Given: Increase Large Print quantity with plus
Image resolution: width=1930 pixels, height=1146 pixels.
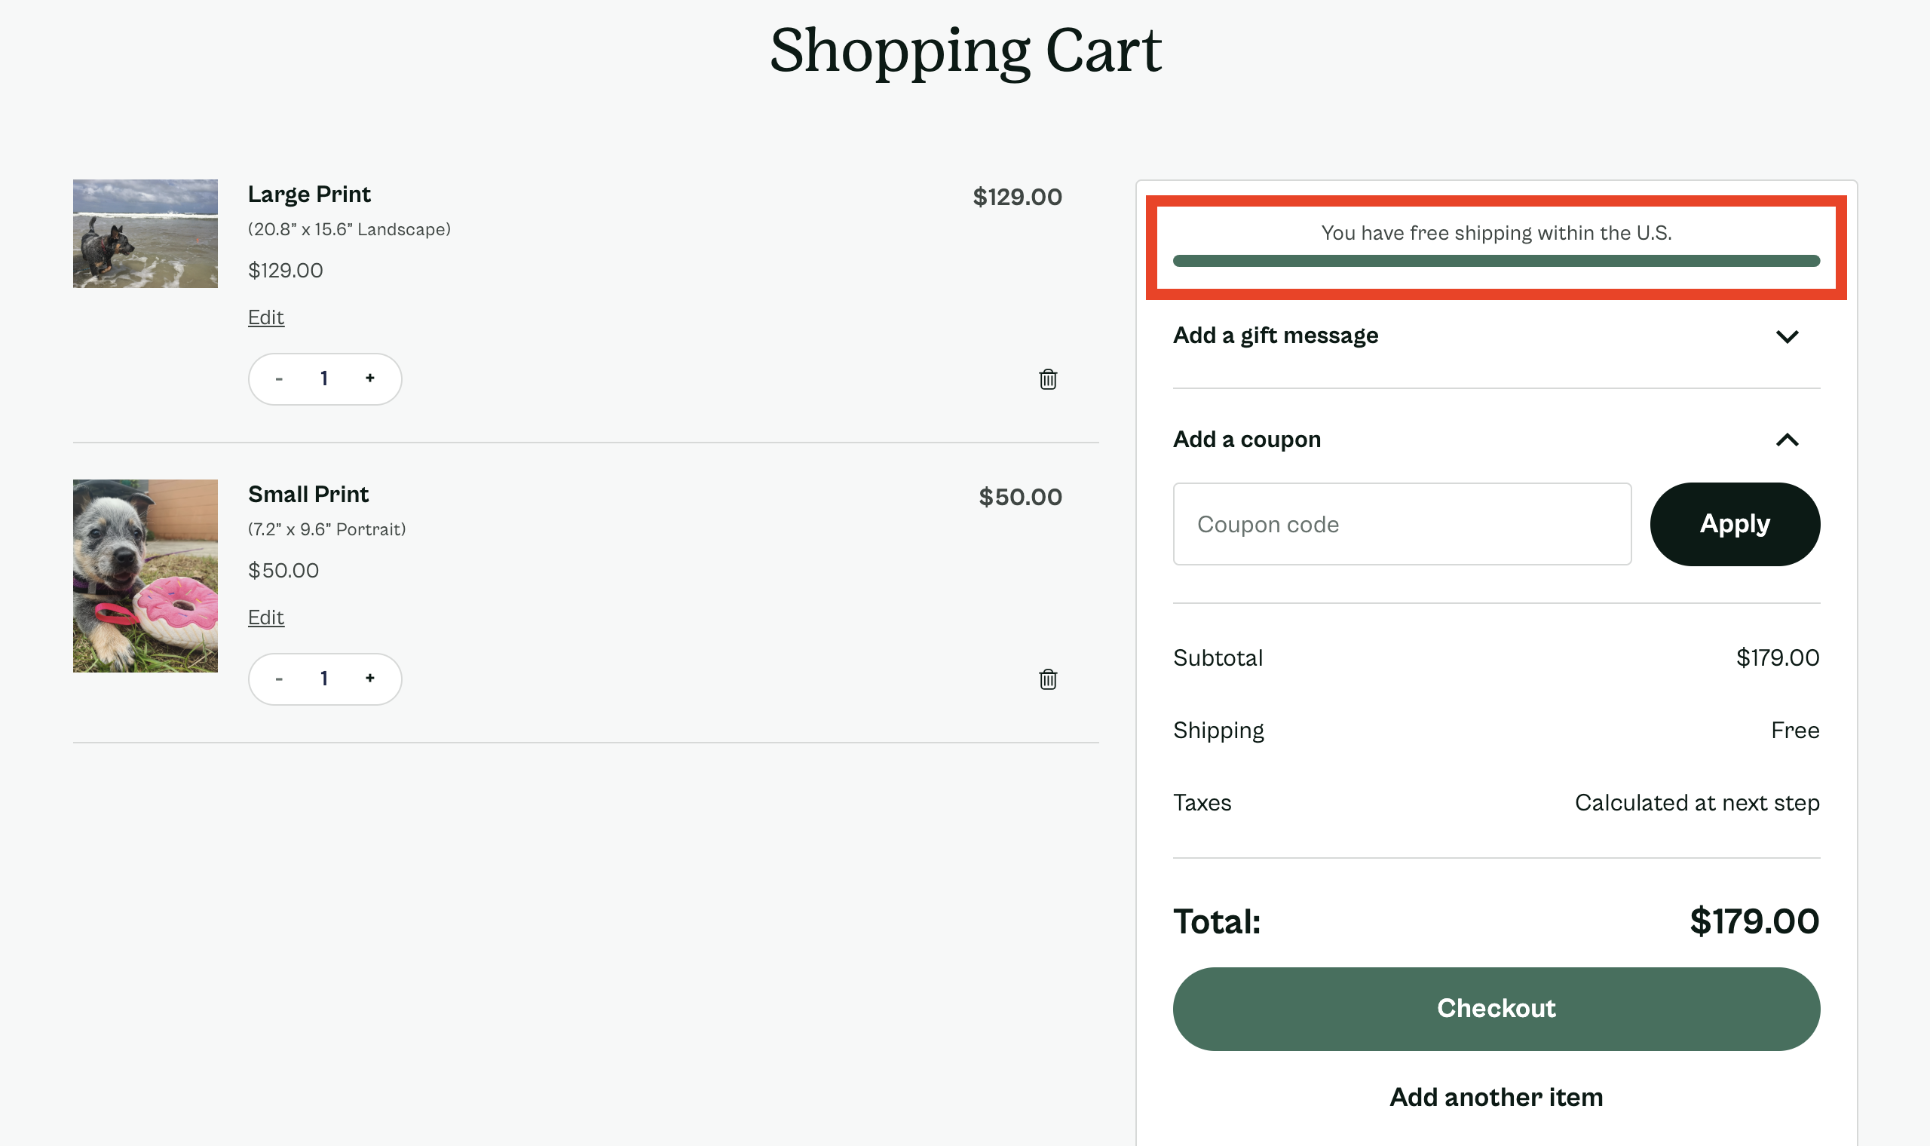Looking at the screenshot, I should [x=369, y=378].
